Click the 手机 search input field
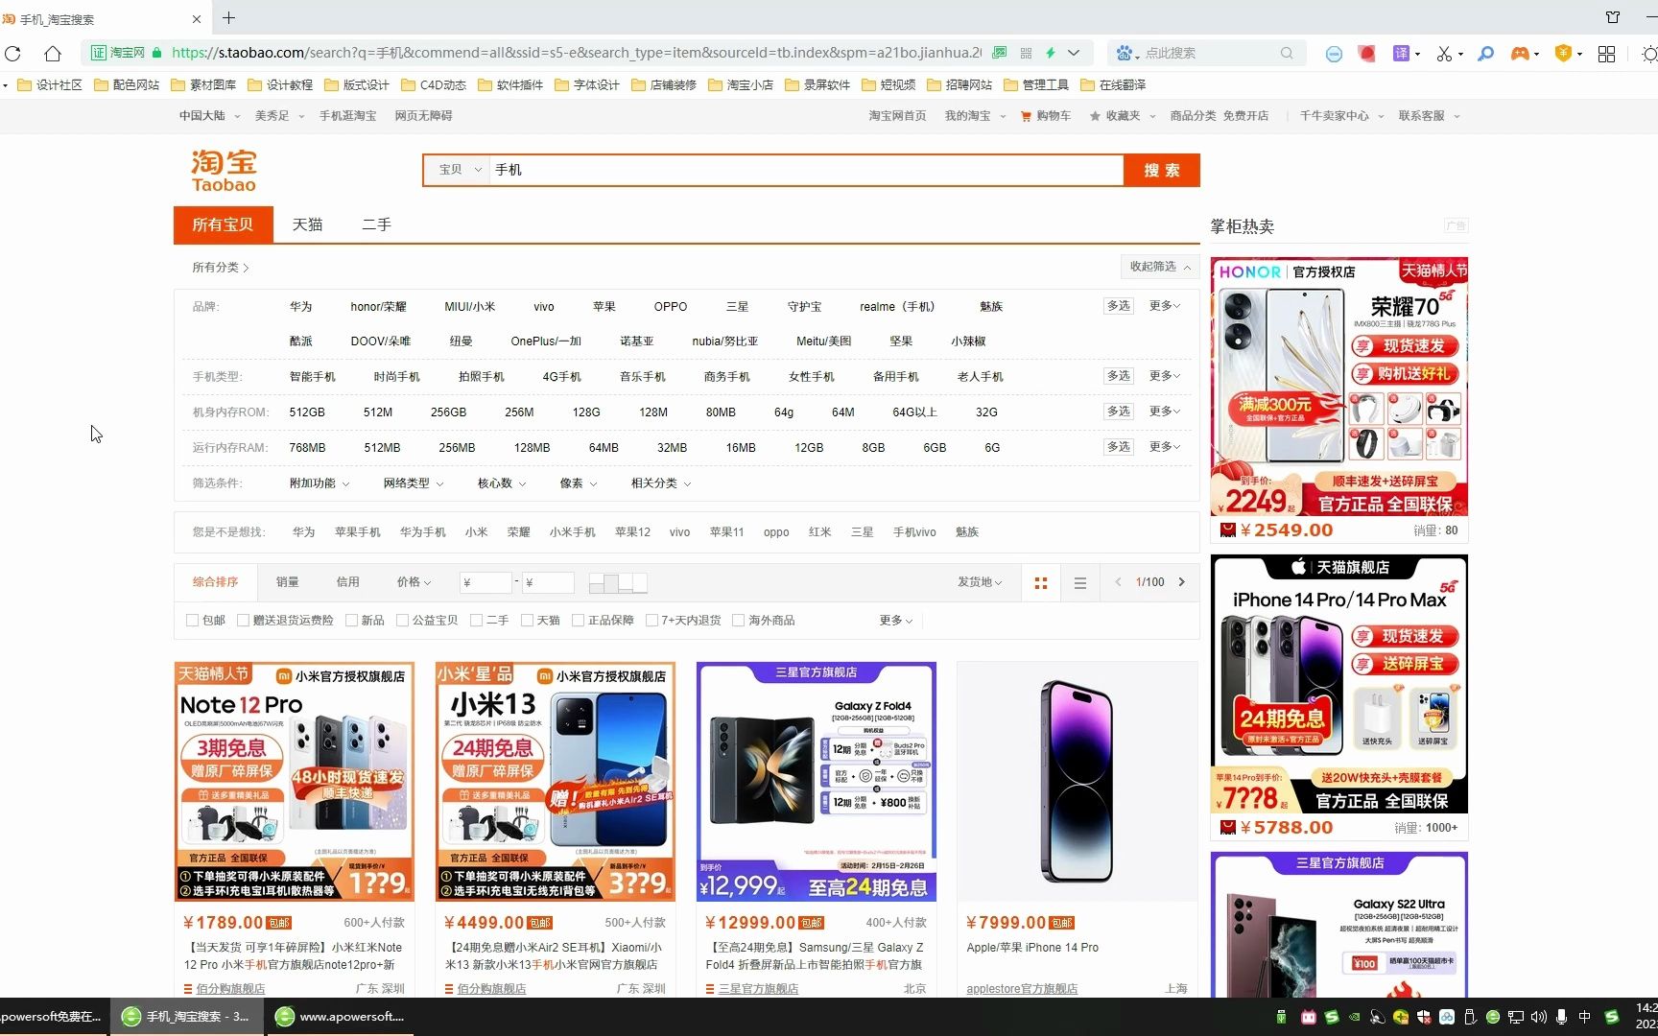The width and height of the screenshot is (1658, 1036). [x=806, y=170]
